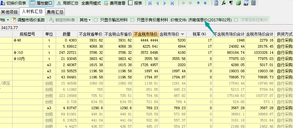
Task: Switch to 费用汇总 tab
Action: 55,12
